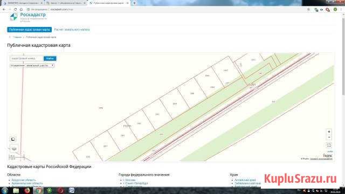Image resolution: width=345 pixels, height=194 pixels.
Task: Go to browser home page icon
Action: (21, 10)
